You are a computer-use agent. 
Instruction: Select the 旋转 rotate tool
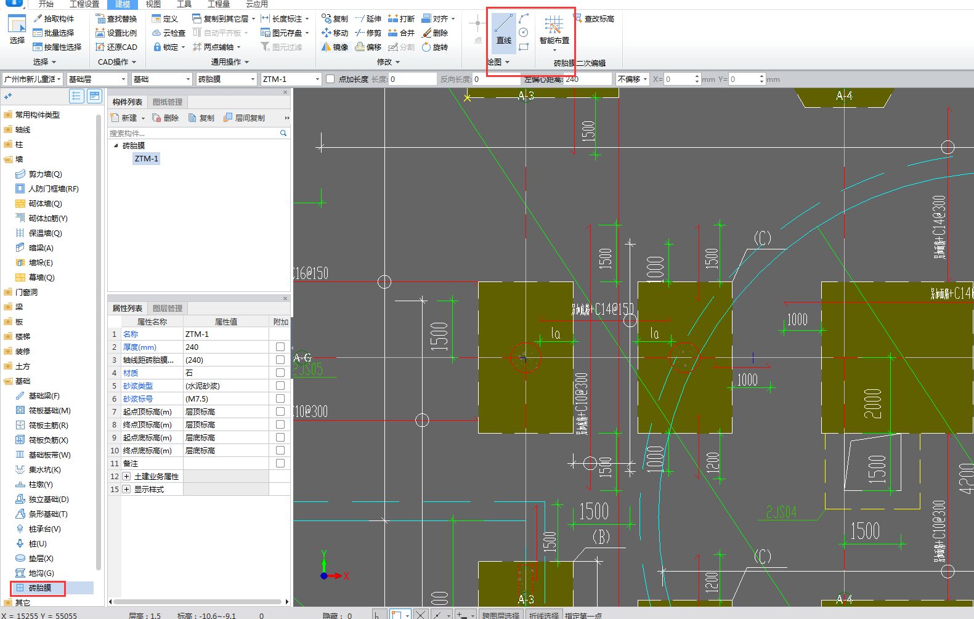(x=435, y=47)
